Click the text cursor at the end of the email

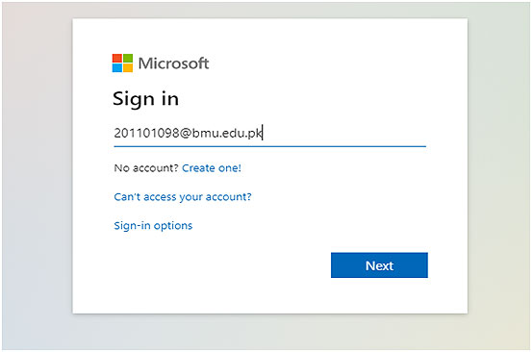click(263, 133)
